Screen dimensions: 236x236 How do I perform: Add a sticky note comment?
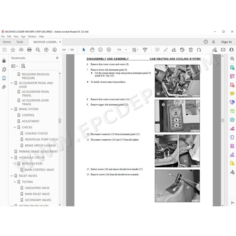pyautogui.click(x=157, y=50)
